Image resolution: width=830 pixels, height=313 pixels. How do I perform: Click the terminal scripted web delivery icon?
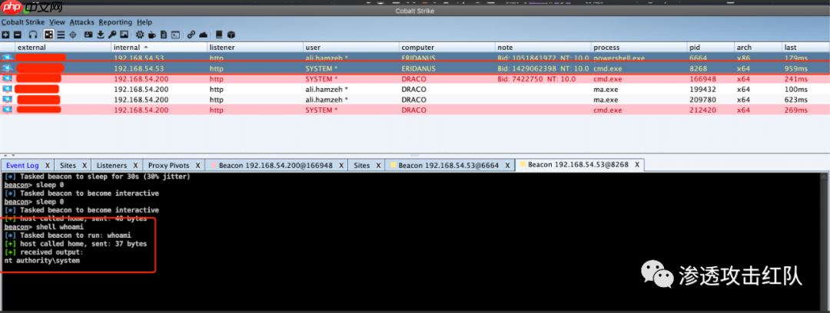click(x=175, y=35)
